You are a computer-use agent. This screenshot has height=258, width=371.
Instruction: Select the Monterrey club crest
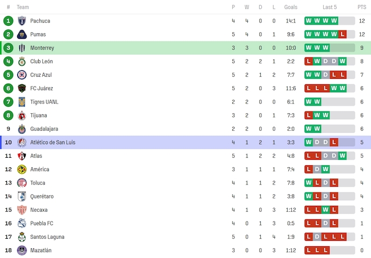click(x=22, y=48)
